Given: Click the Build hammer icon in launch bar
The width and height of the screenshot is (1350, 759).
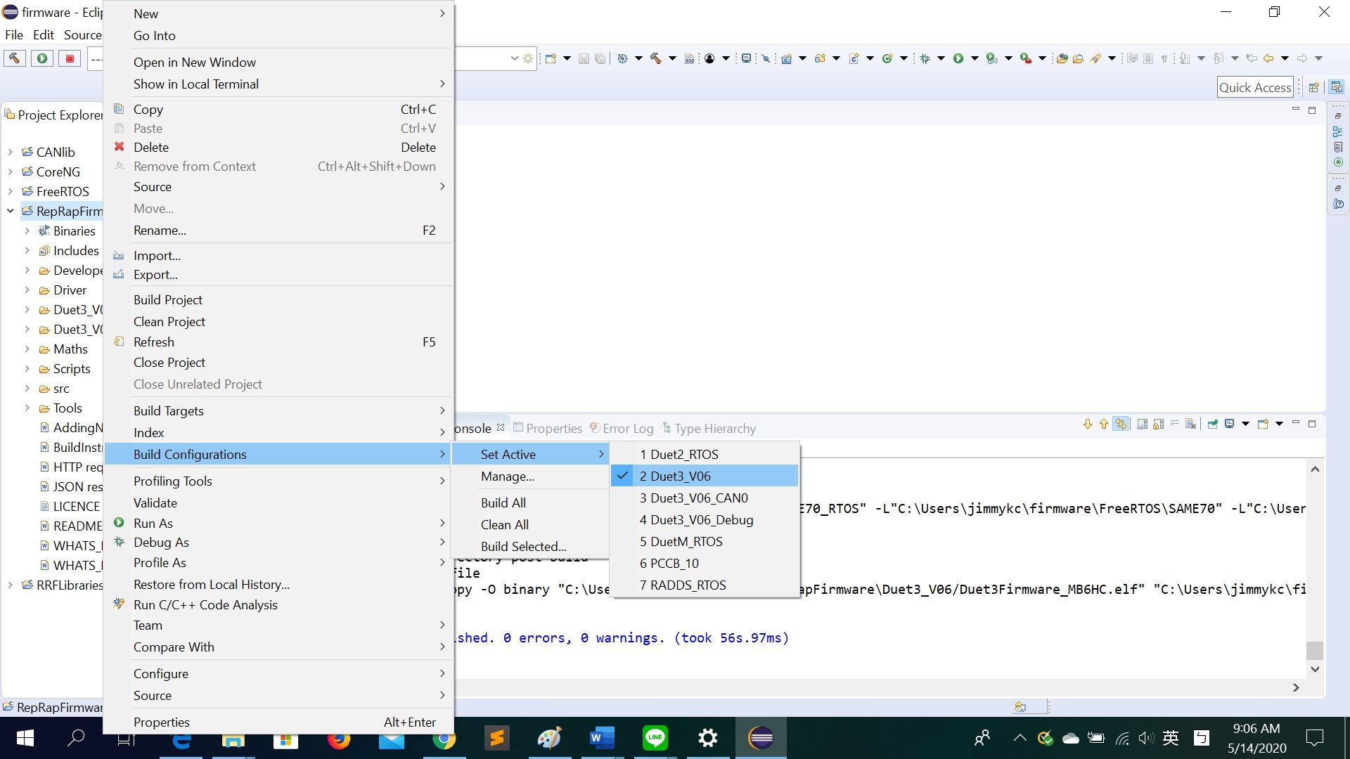Looking at the screenshot, I should (14, 59).
